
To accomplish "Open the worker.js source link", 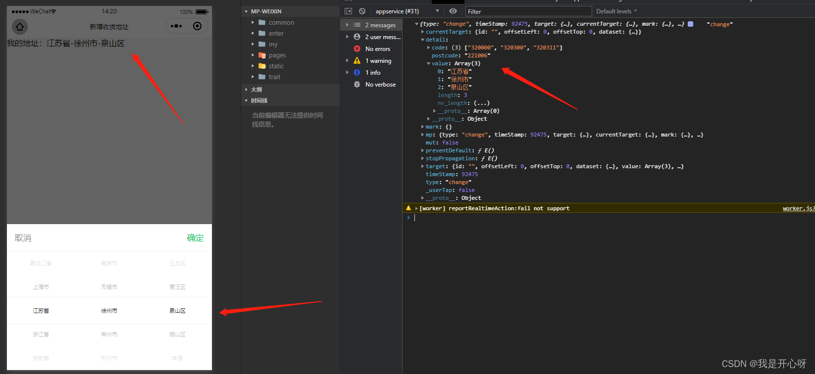I will pos(798,208).
